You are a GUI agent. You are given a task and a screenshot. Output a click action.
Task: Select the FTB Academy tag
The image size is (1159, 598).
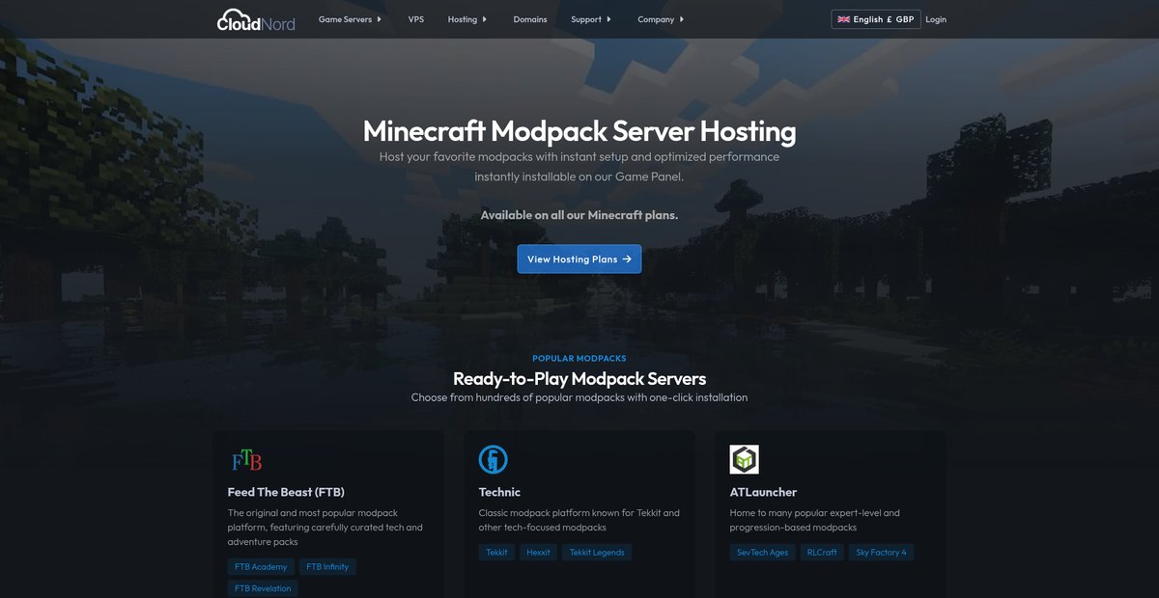point(261,567)
